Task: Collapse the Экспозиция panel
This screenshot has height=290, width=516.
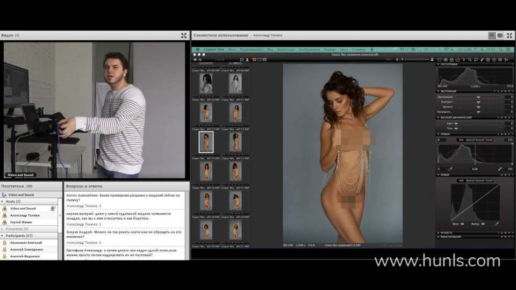Action: coord(439,91)
